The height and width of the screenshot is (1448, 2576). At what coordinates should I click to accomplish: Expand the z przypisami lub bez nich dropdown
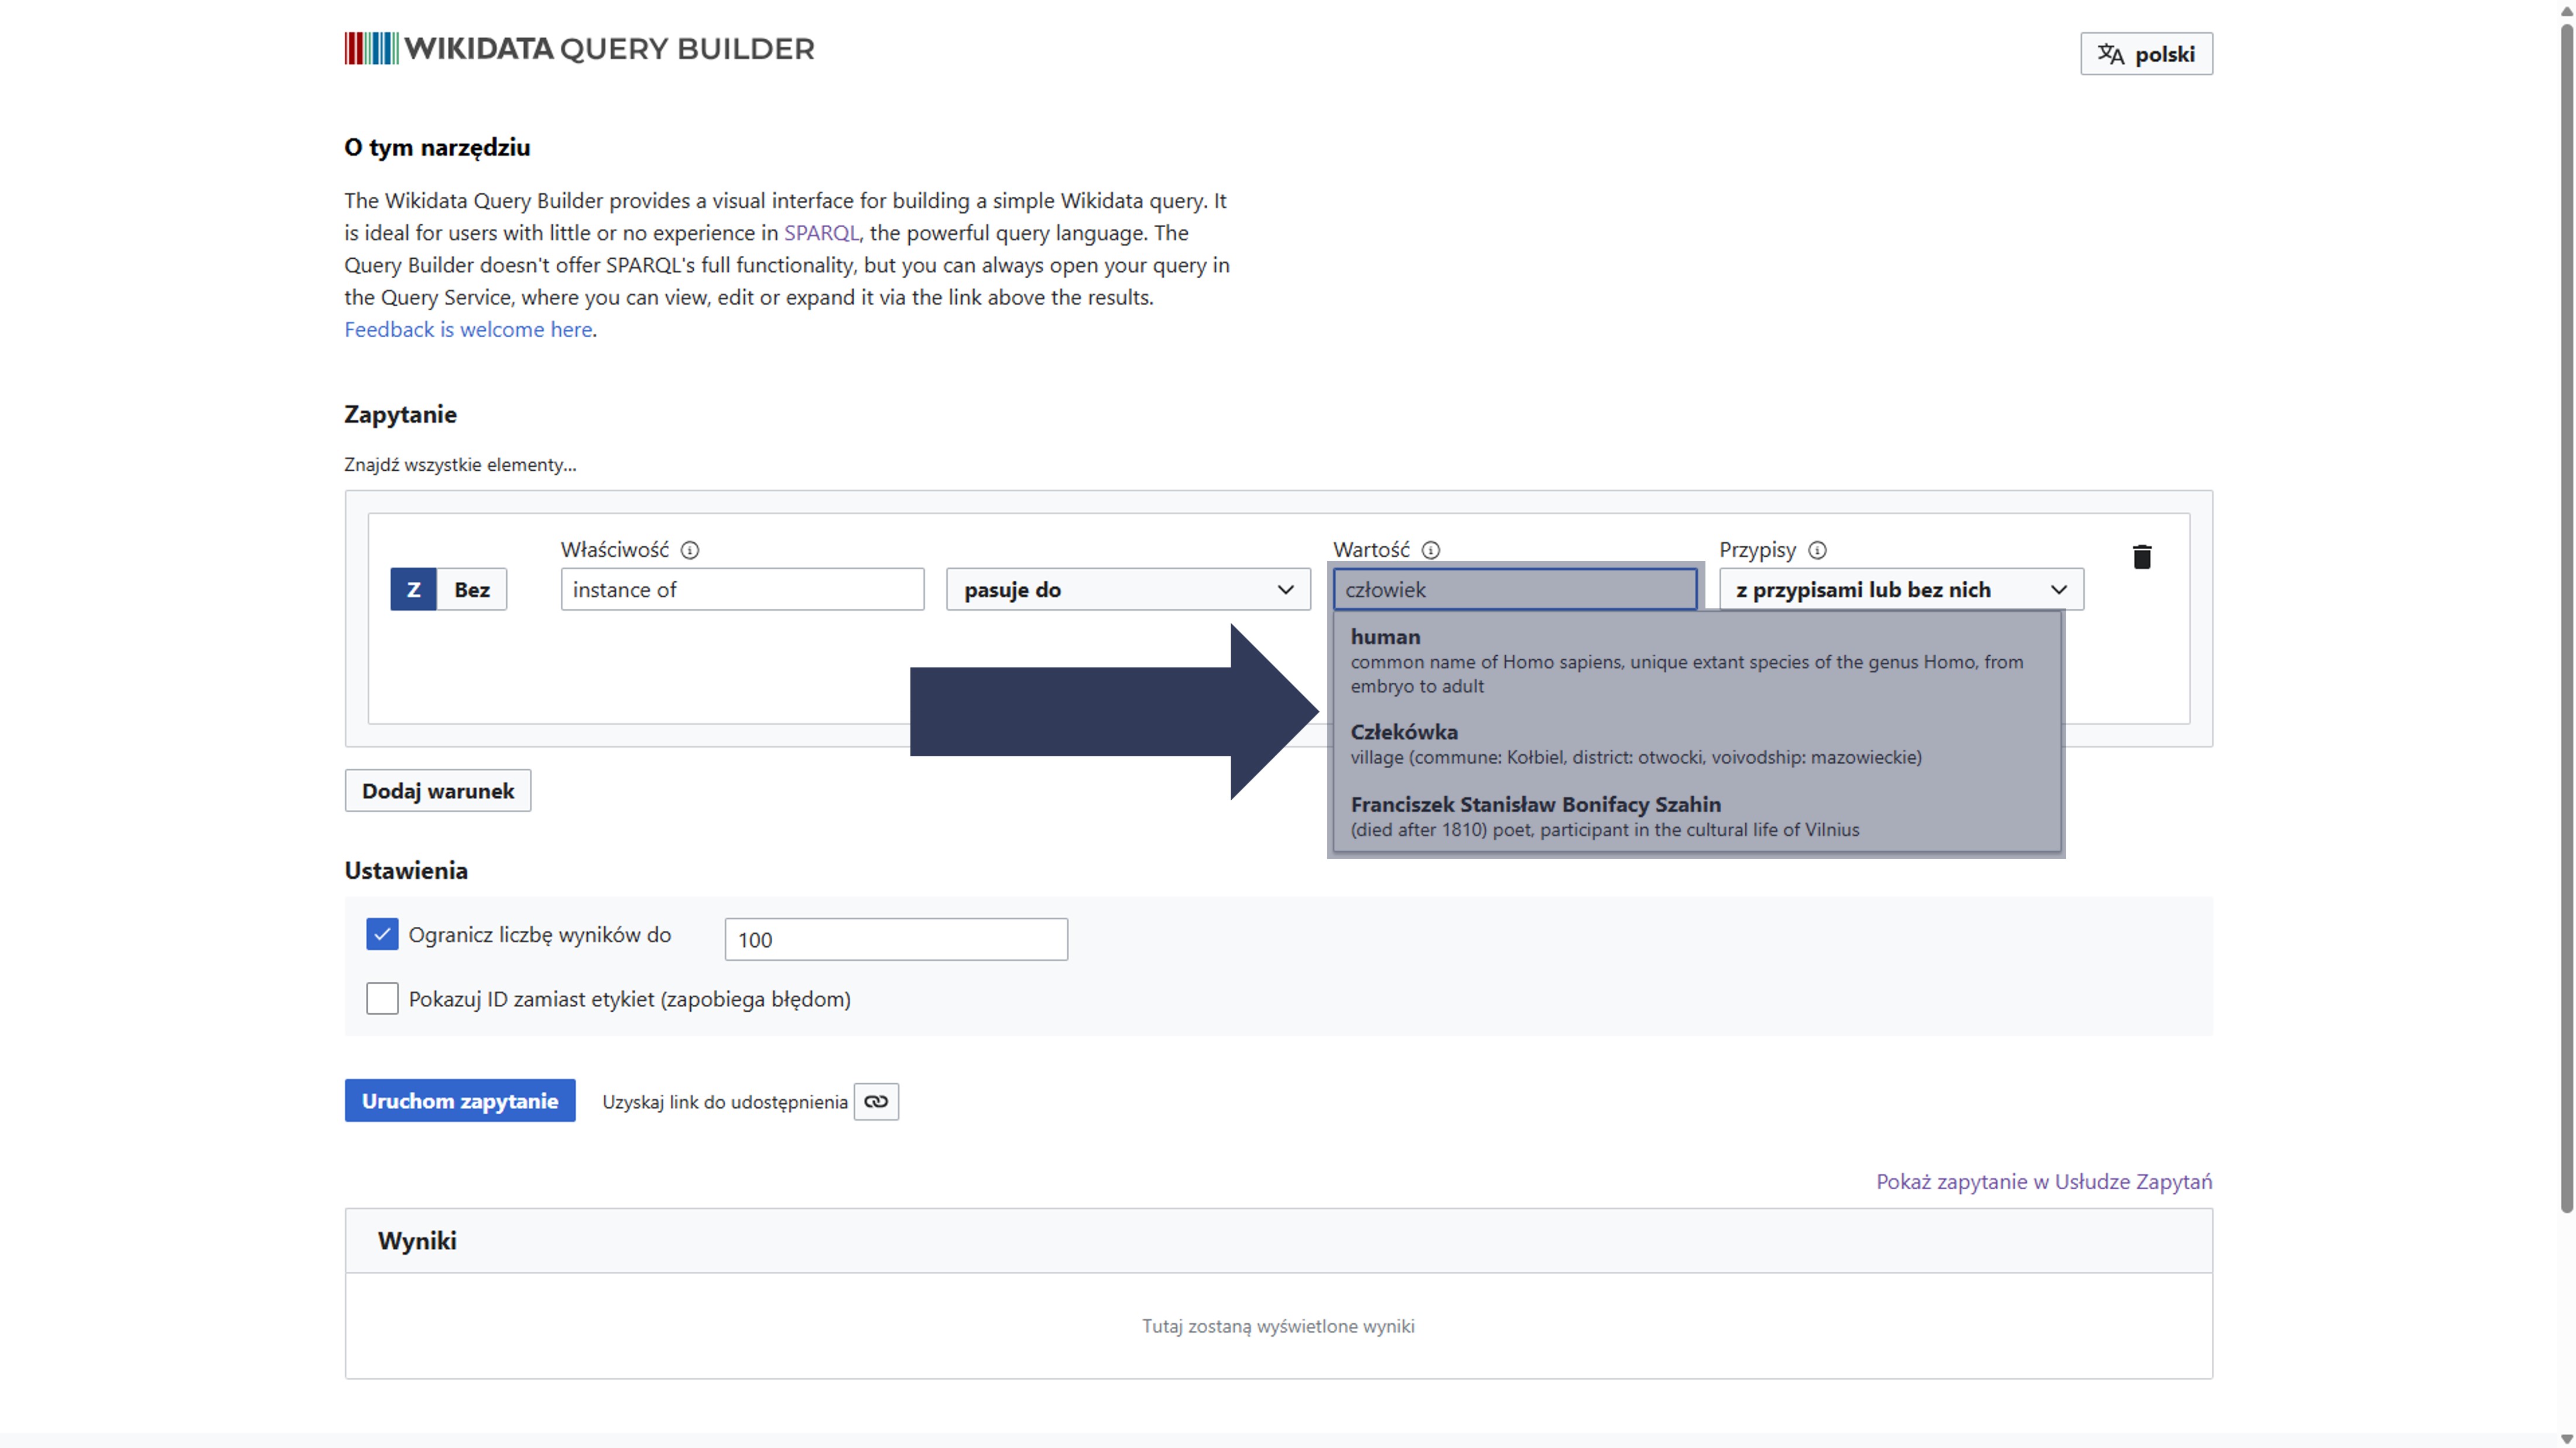click(x=1900, y=590)
